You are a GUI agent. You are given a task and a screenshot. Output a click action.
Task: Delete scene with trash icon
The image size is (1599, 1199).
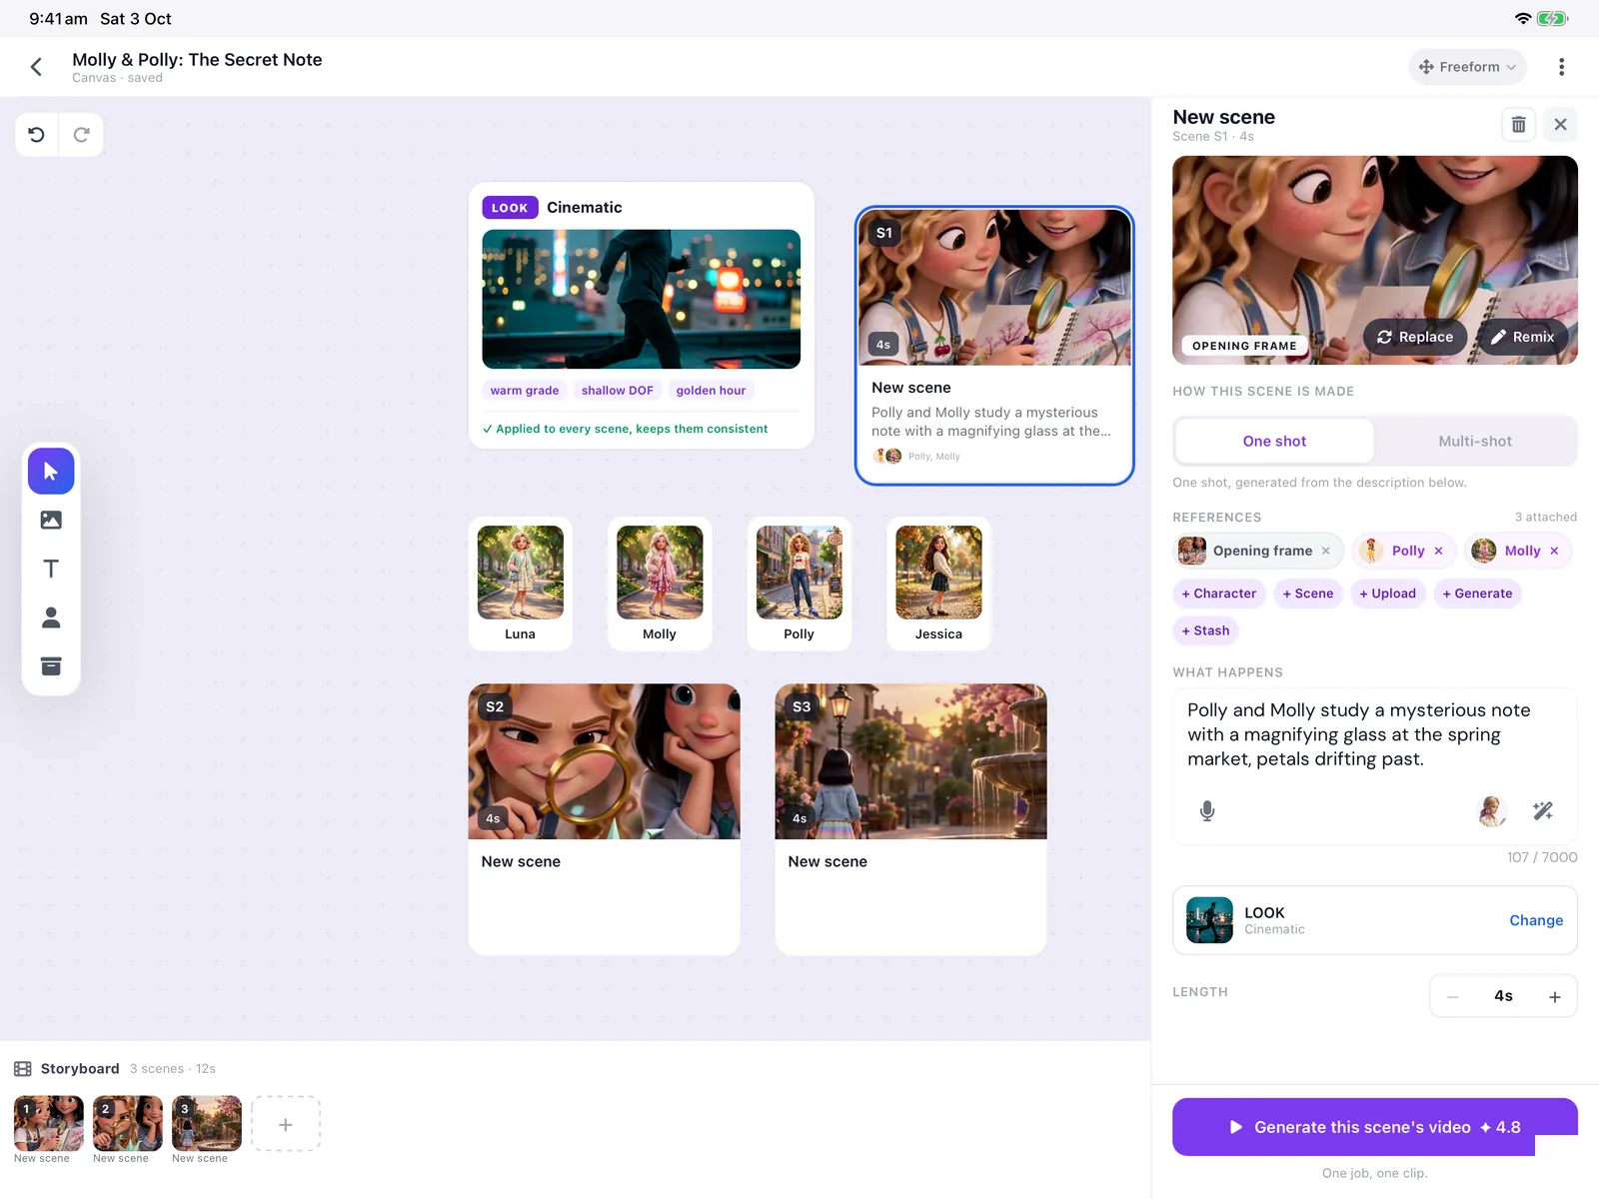[x=1518, y=125]
